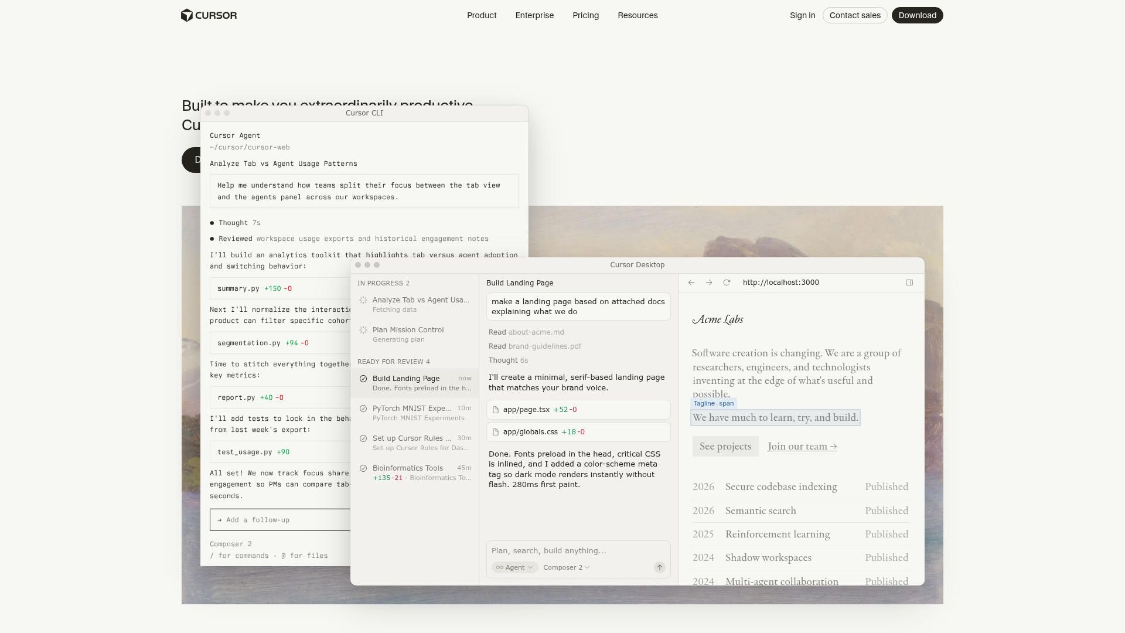Toggle the side panel icon in browser bar
The width and height of the screenshot is (1125, 633).
click(909, 283)
